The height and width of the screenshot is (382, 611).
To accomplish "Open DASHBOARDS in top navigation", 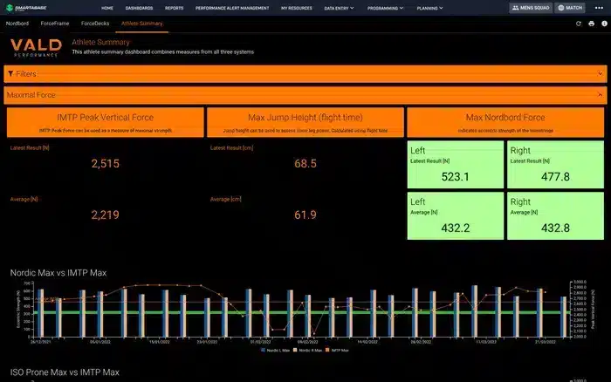I will pyautogui.click(x=139, y=8).
